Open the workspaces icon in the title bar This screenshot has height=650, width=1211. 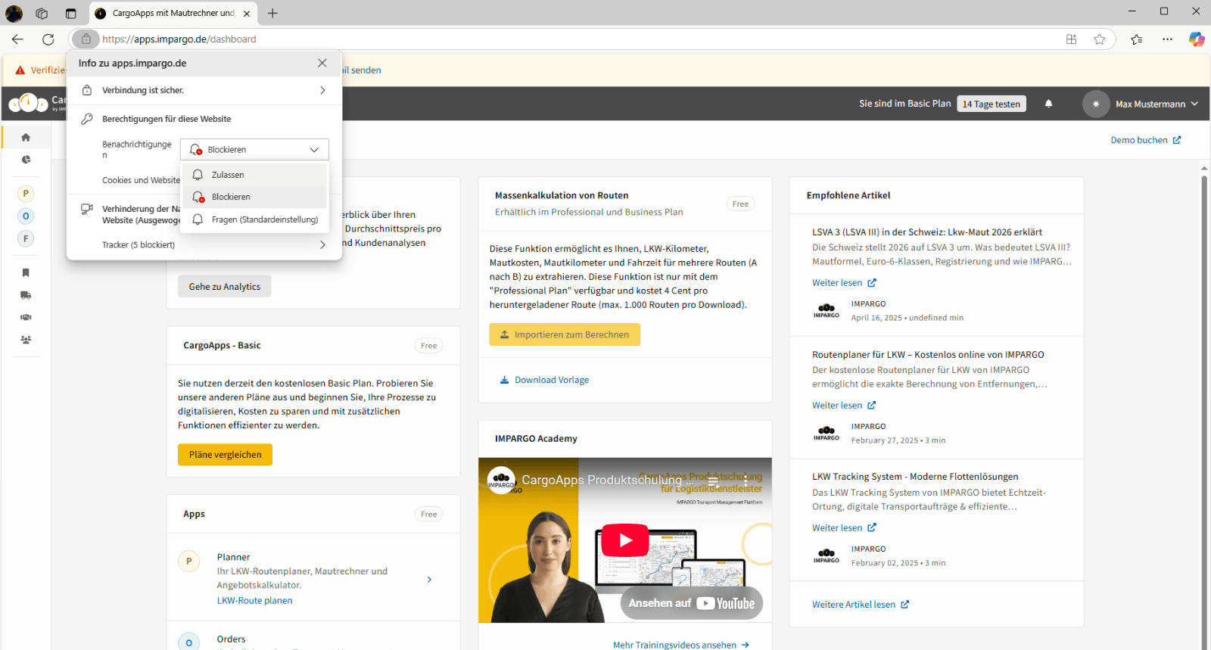(x=42, y=13)
